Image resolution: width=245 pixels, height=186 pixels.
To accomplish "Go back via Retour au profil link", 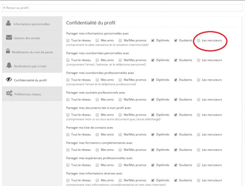I will [16, 8].
